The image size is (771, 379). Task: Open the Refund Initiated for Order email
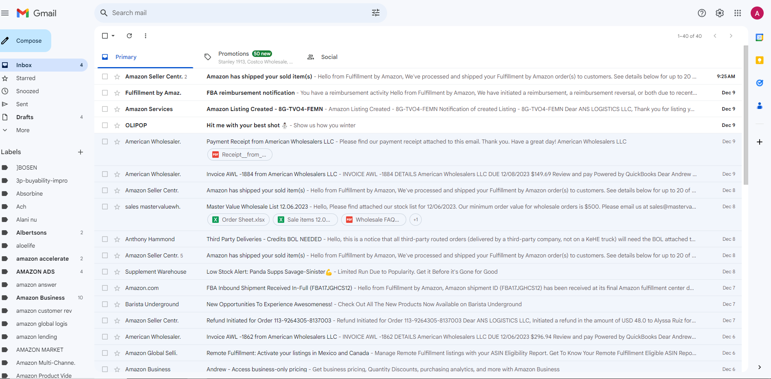pyautogui.click(x=418, y=320)
